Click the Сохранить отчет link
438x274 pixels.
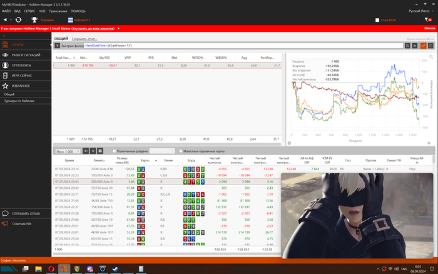tap(84, 39)
